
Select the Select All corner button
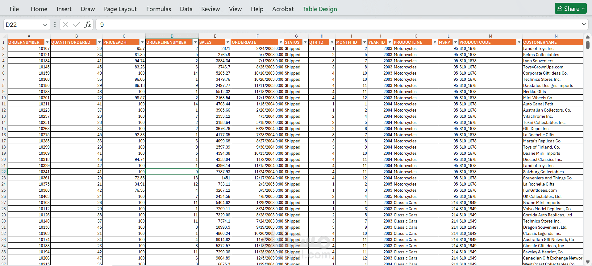pyautogui.click(x=3, y=36)
